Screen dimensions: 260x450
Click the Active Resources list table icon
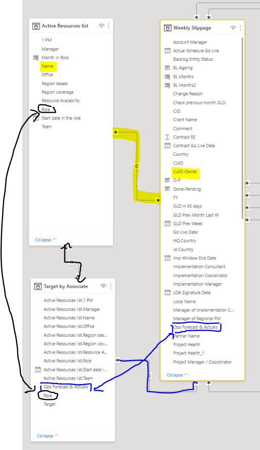pyautogui.click(x=36, y=26)
